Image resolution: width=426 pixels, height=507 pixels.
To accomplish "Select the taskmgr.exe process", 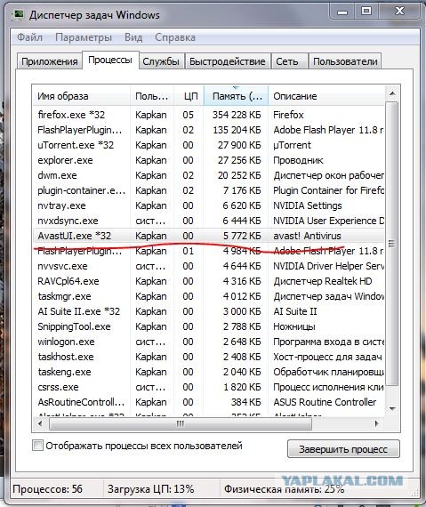I will point(208,296).
